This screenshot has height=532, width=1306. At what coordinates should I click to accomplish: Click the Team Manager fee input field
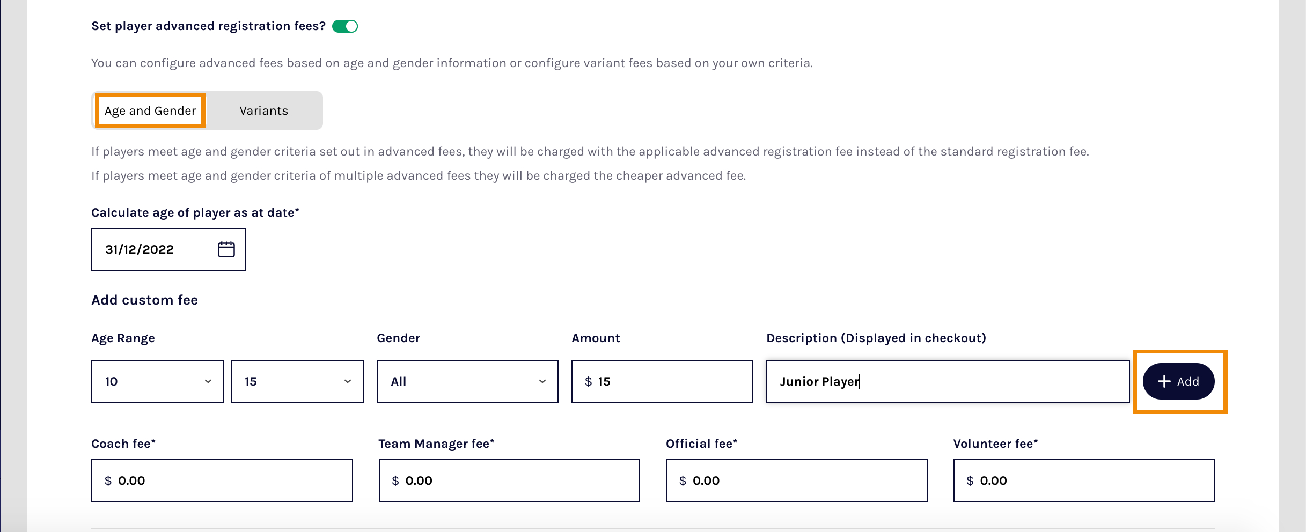pyautogui.click(x=509, y=480)
